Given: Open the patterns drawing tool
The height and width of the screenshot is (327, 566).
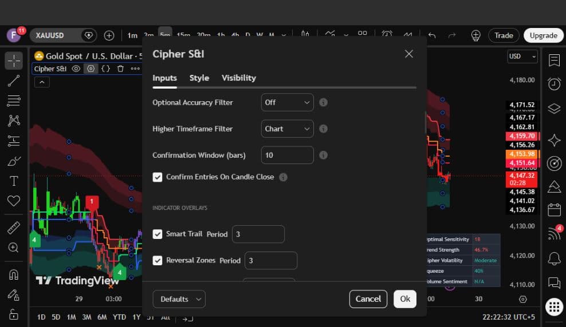Looking at the screenshot, I should pyautogui.click(x=14, y=120).
